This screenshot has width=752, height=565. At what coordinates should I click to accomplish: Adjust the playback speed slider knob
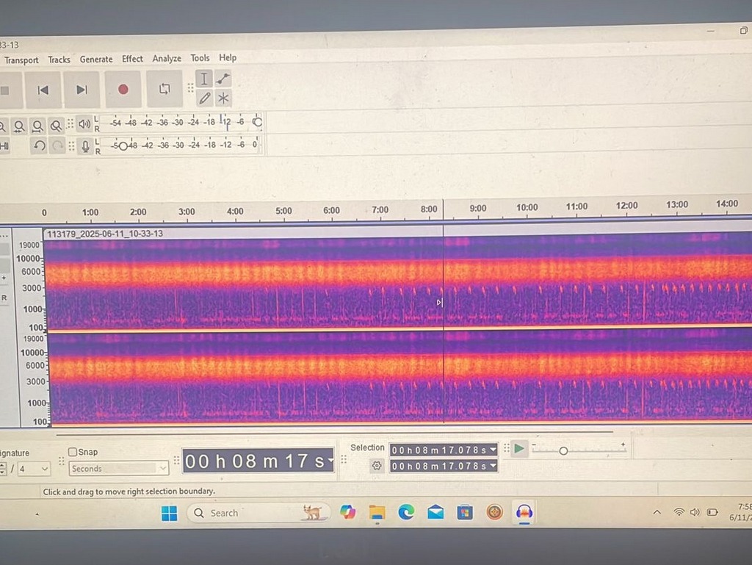tap(563, 450)
